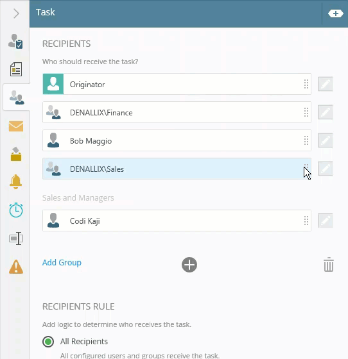
Task: Open the Email Alert envelope tab
Action: 16,126
